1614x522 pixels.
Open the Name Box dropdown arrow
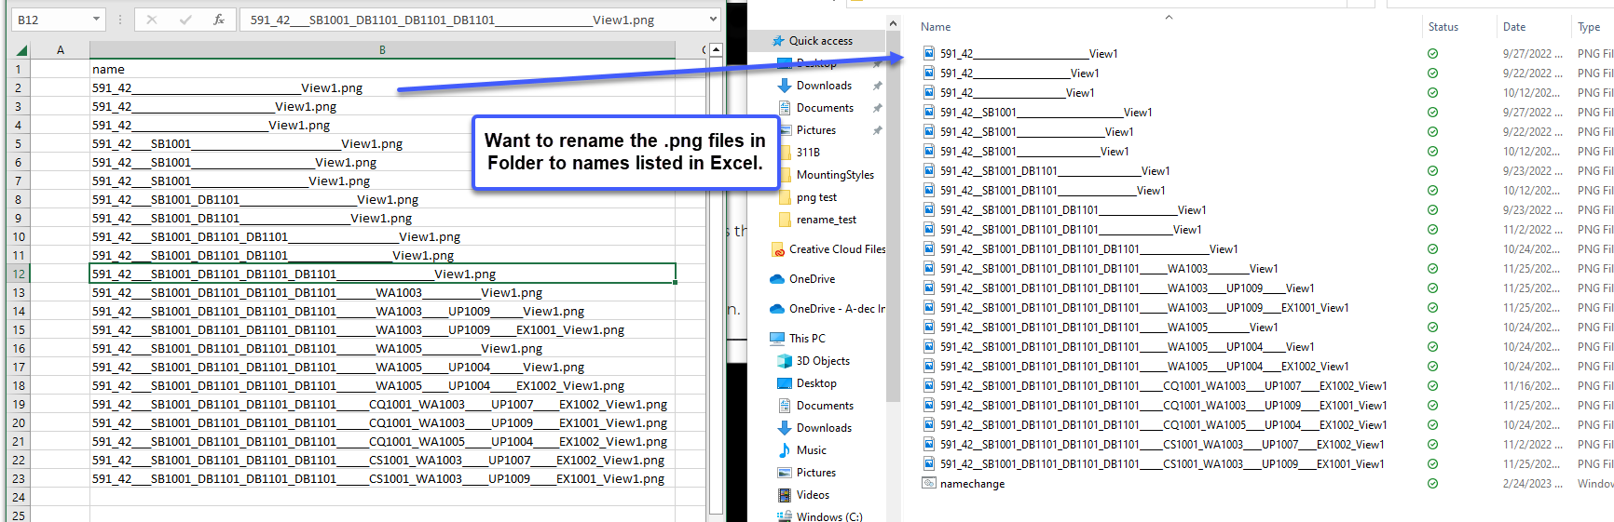tap(96, 20)
